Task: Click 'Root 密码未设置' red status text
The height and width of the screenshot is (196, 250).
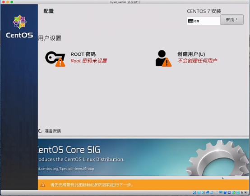Action: coord(88,61)
